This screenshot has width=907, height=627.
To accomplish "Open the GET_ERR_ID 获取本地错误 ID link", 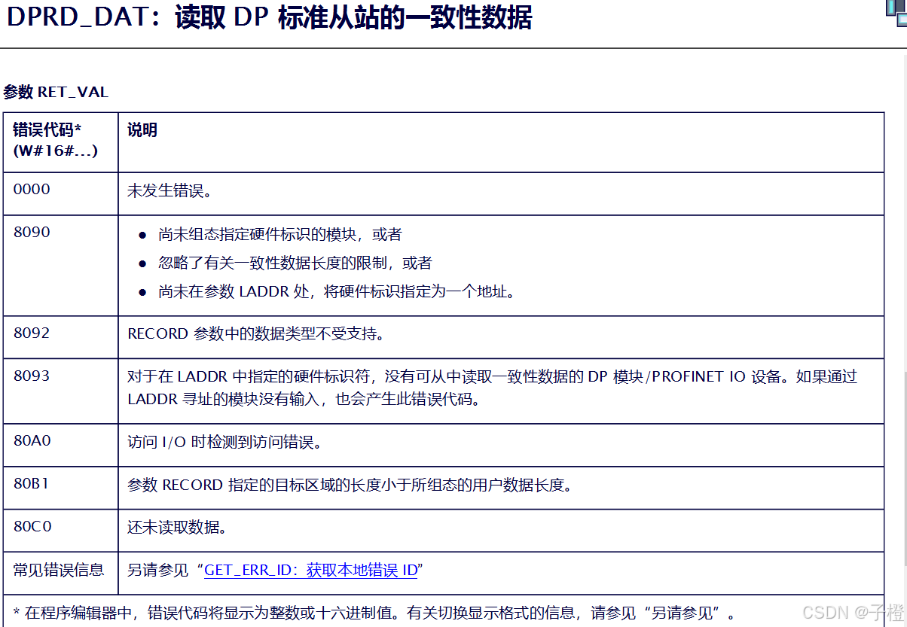I will 310,570.
